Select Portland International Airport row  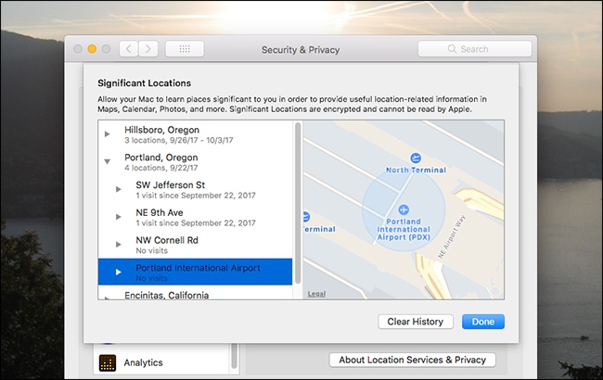point(196,272)
